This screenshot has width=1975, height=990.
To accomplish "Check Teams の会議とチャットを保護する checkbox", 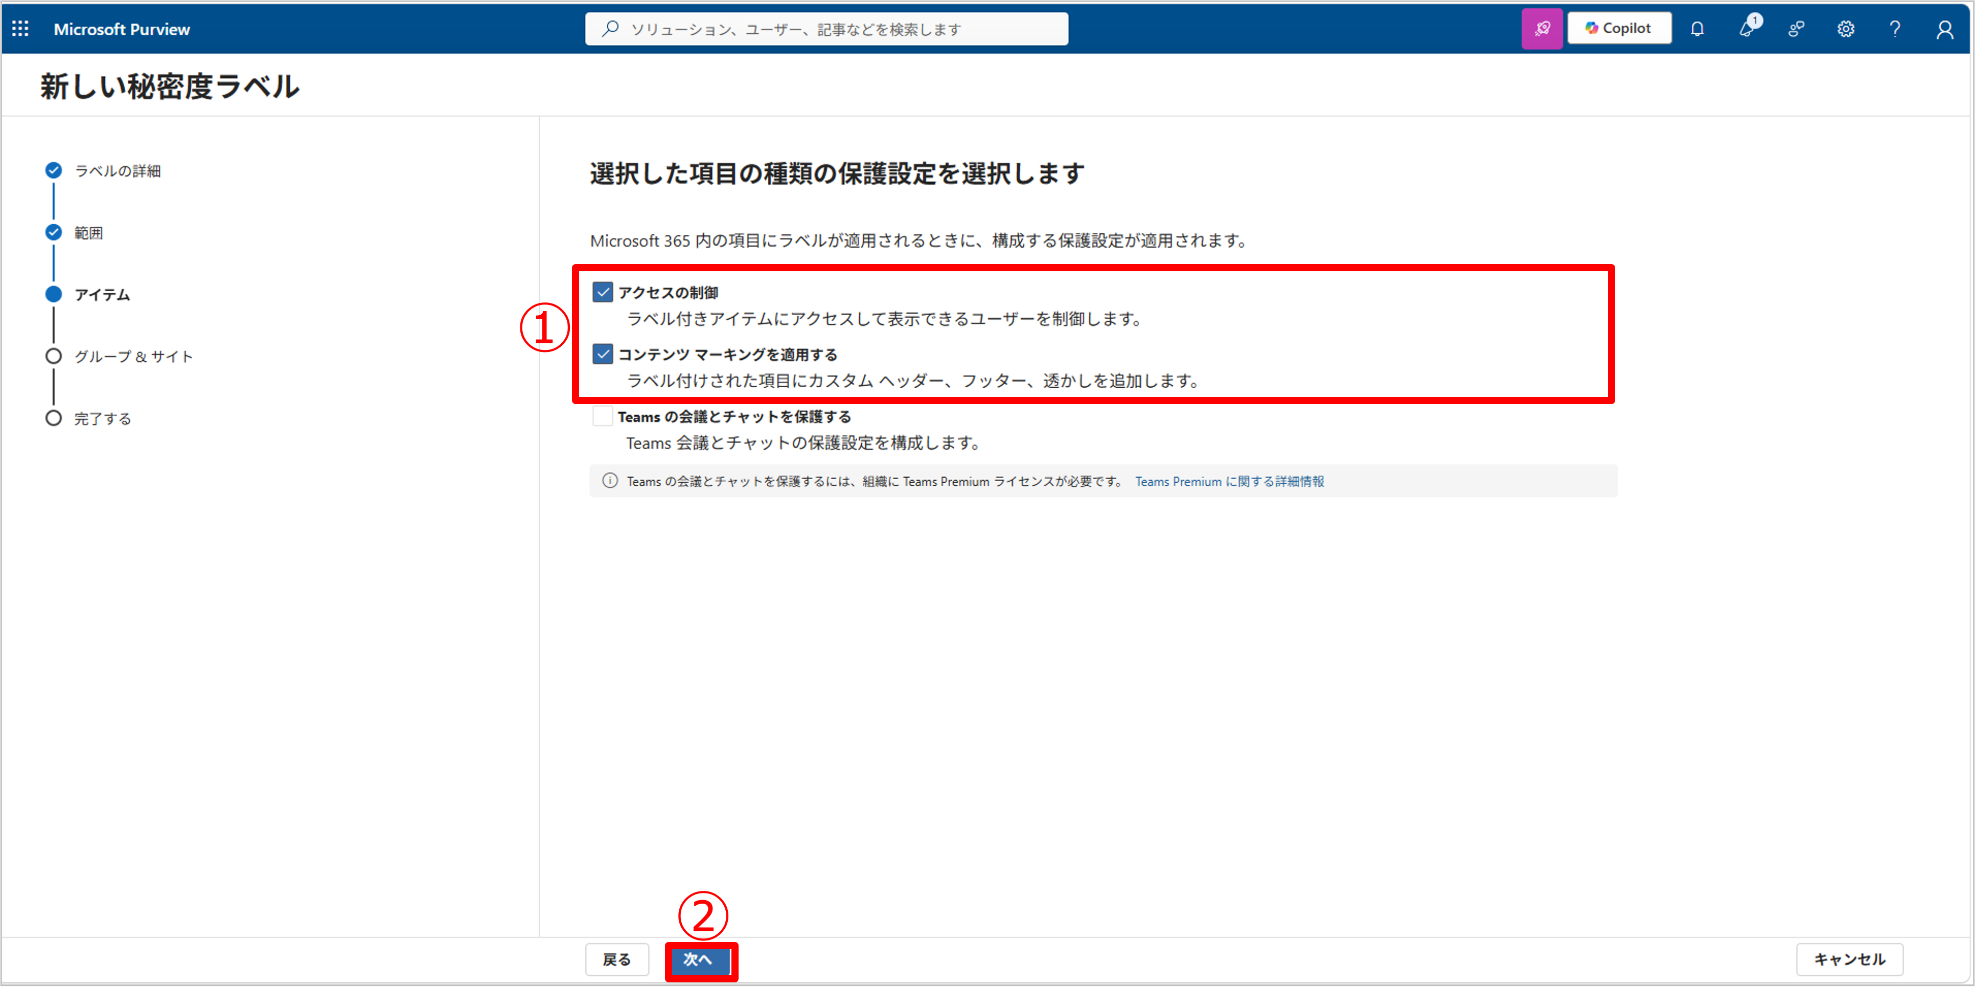I will pyautogui.click(x=603, y=416).
